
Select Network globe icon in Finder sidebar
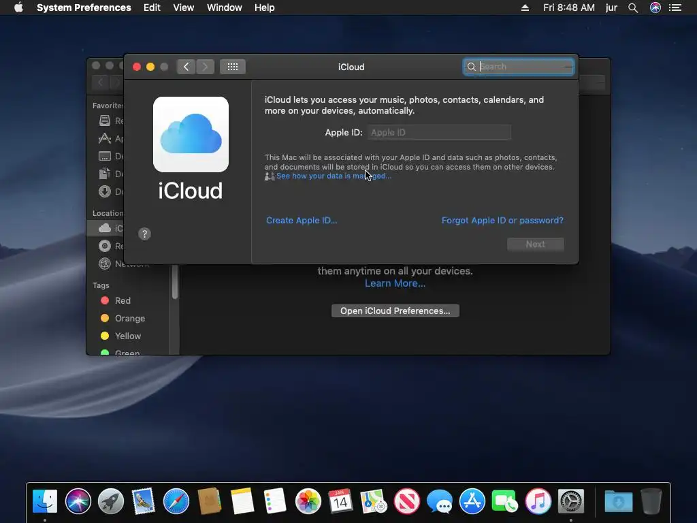click(104, 264)
